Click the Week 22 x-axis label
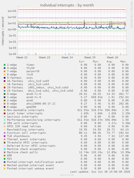Image resolution: width=134 pixels, height=178 pixels. tap(22, 58)
